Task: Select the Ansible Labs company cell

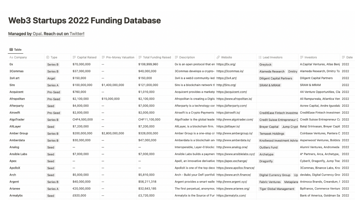Action: click(26, 154)
